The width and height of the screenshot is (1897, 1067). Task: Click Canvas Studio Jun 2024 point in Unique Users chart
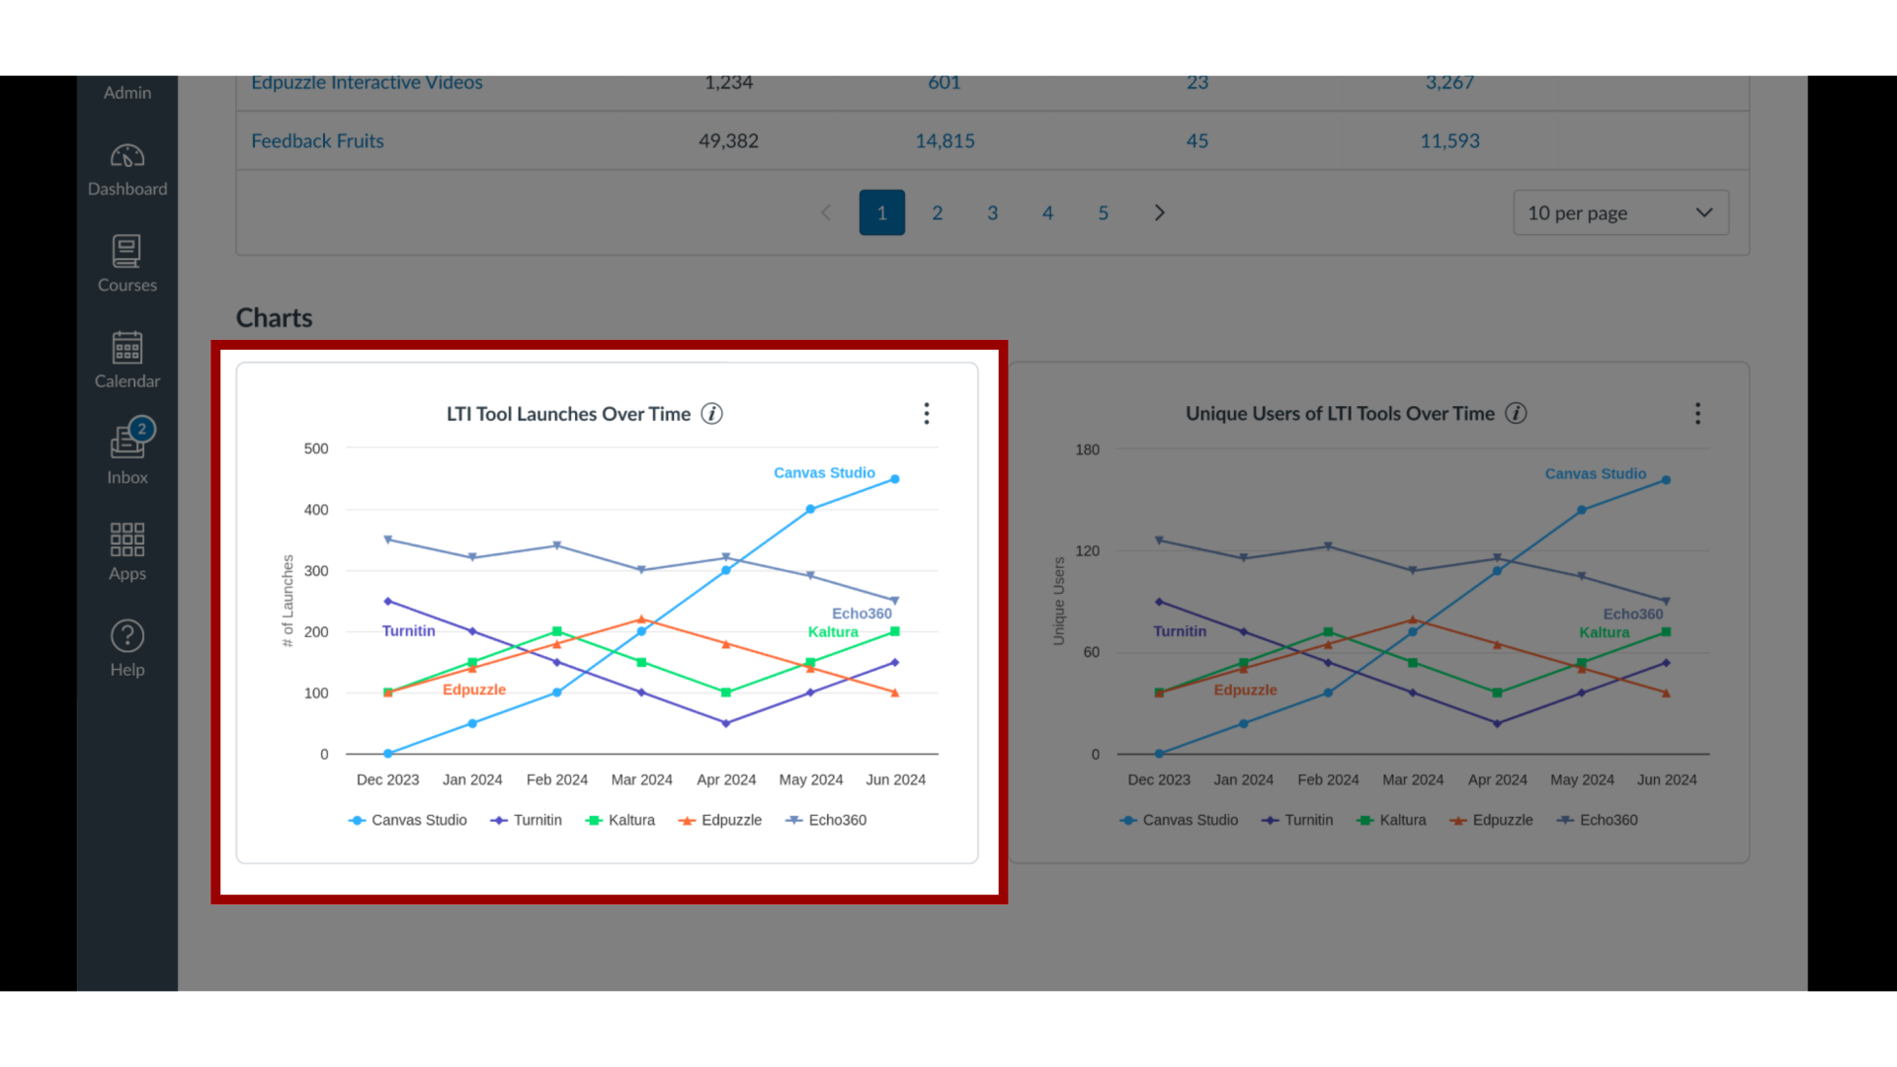tap(1666, 480)
